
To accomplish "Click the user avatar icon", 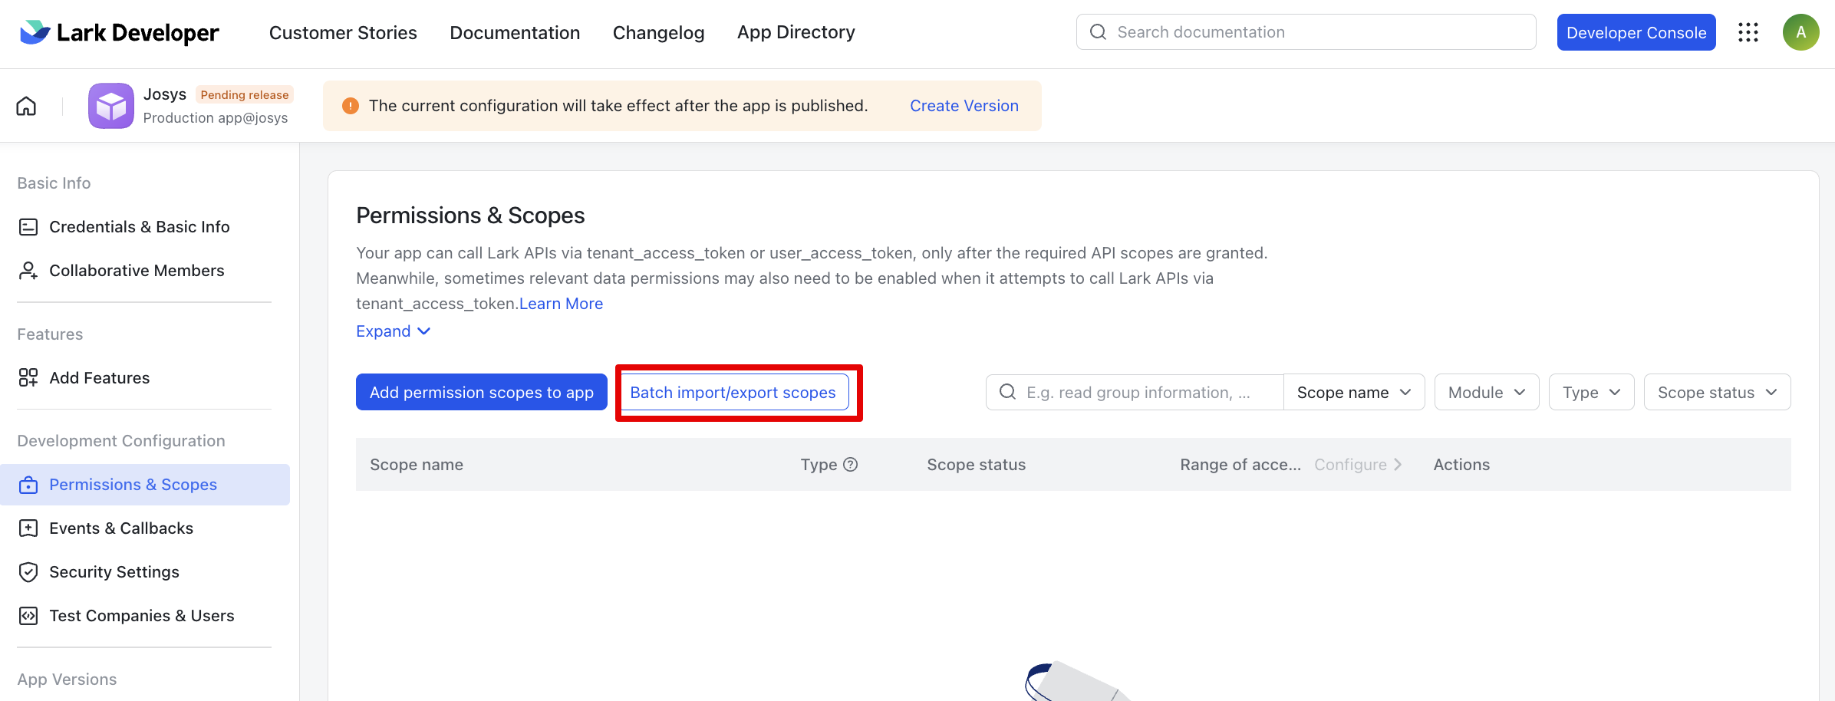I will click(x=1800, y=32).
